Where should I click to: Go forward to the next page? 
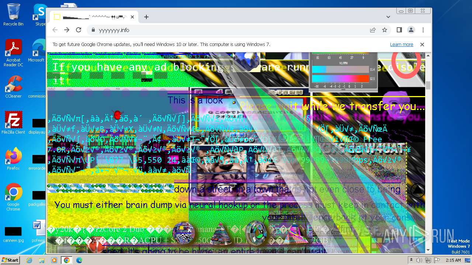click(67, 30)
